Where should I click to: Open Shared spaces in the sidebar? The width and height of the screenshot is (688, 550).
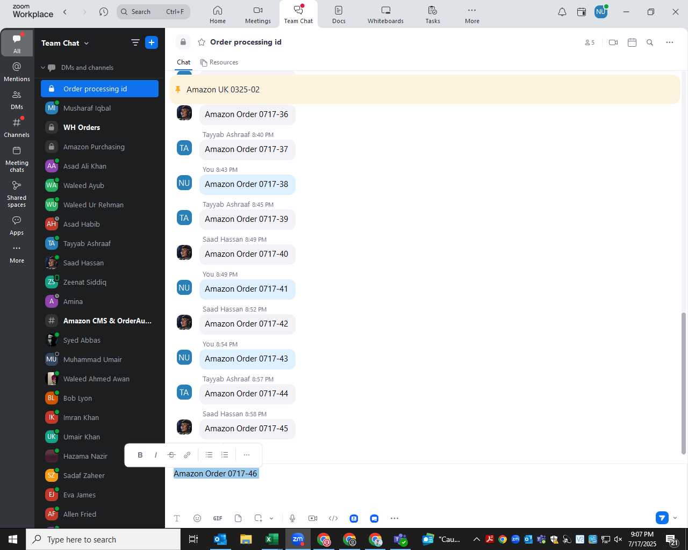pyautogui.click(x=17, y=194)
